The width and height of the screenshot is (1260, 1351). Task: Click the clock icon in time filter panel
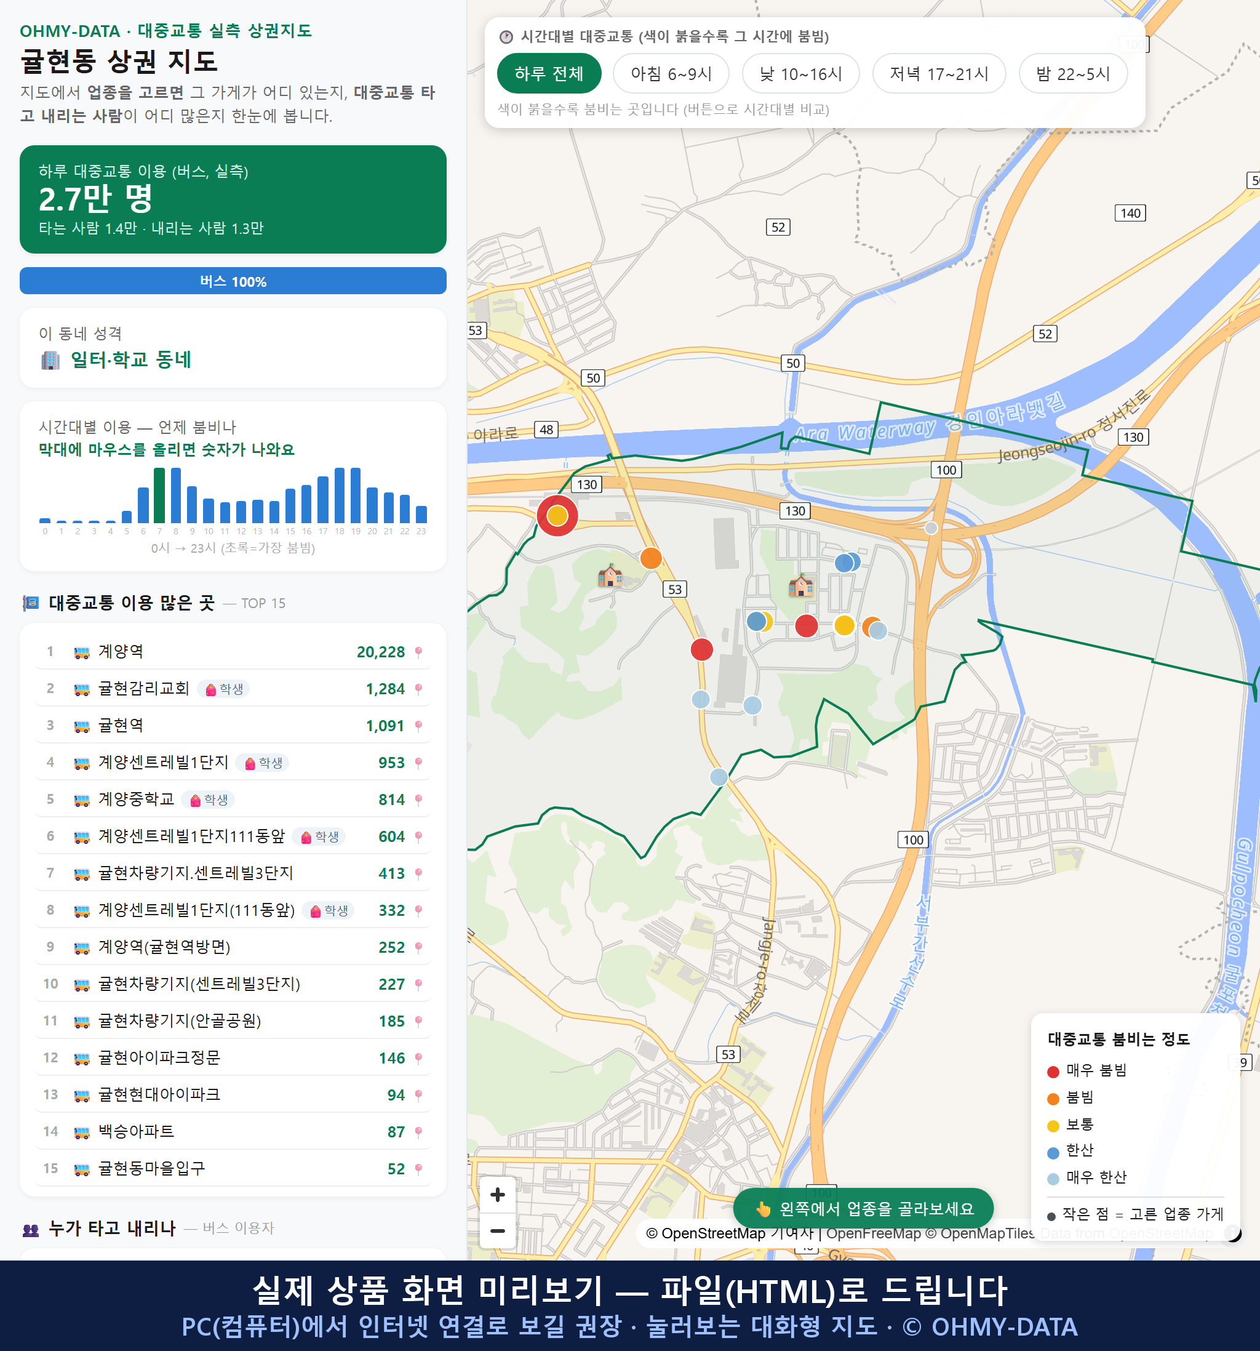click(506, 37)
